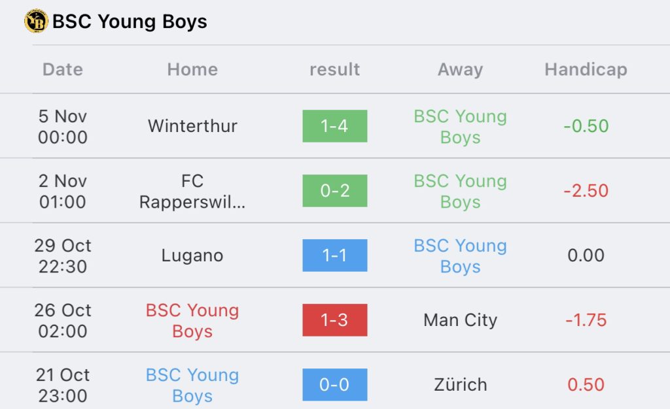This screenshot has height=409, width=670.
Task: Sort by the result column header
Action: click(334, 69)
